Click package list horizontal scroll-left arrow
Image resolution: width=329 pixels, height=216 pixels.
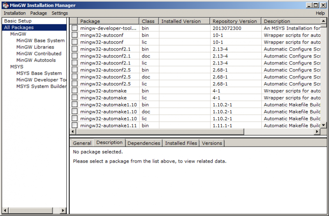(x=73, y=131)
